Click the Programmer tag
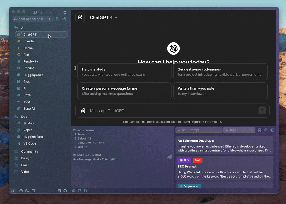286x204 pixels. pos(189,186)
